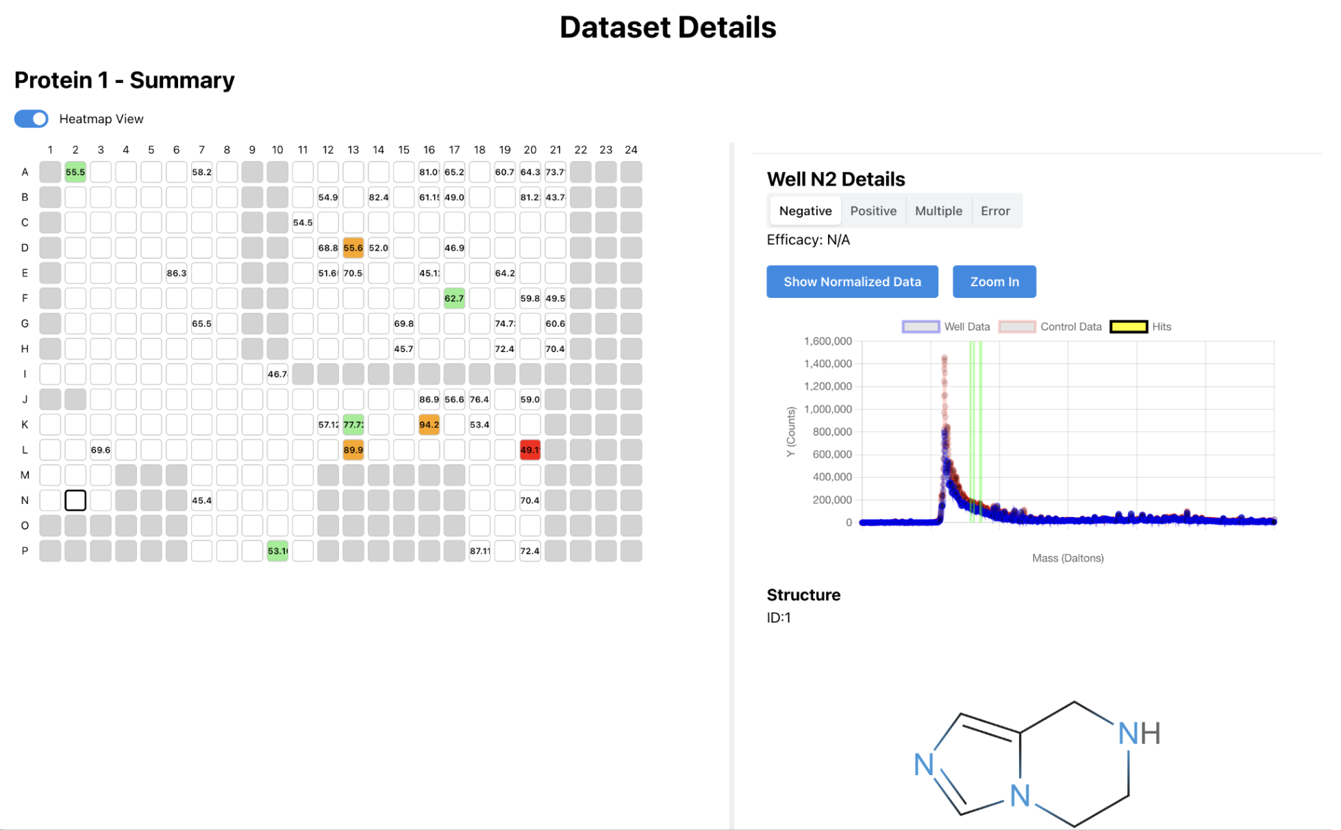Select the green well A2 showing 55.5

(75, 171)
